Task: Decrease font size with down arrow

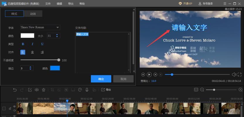Action: click(57, 37)
